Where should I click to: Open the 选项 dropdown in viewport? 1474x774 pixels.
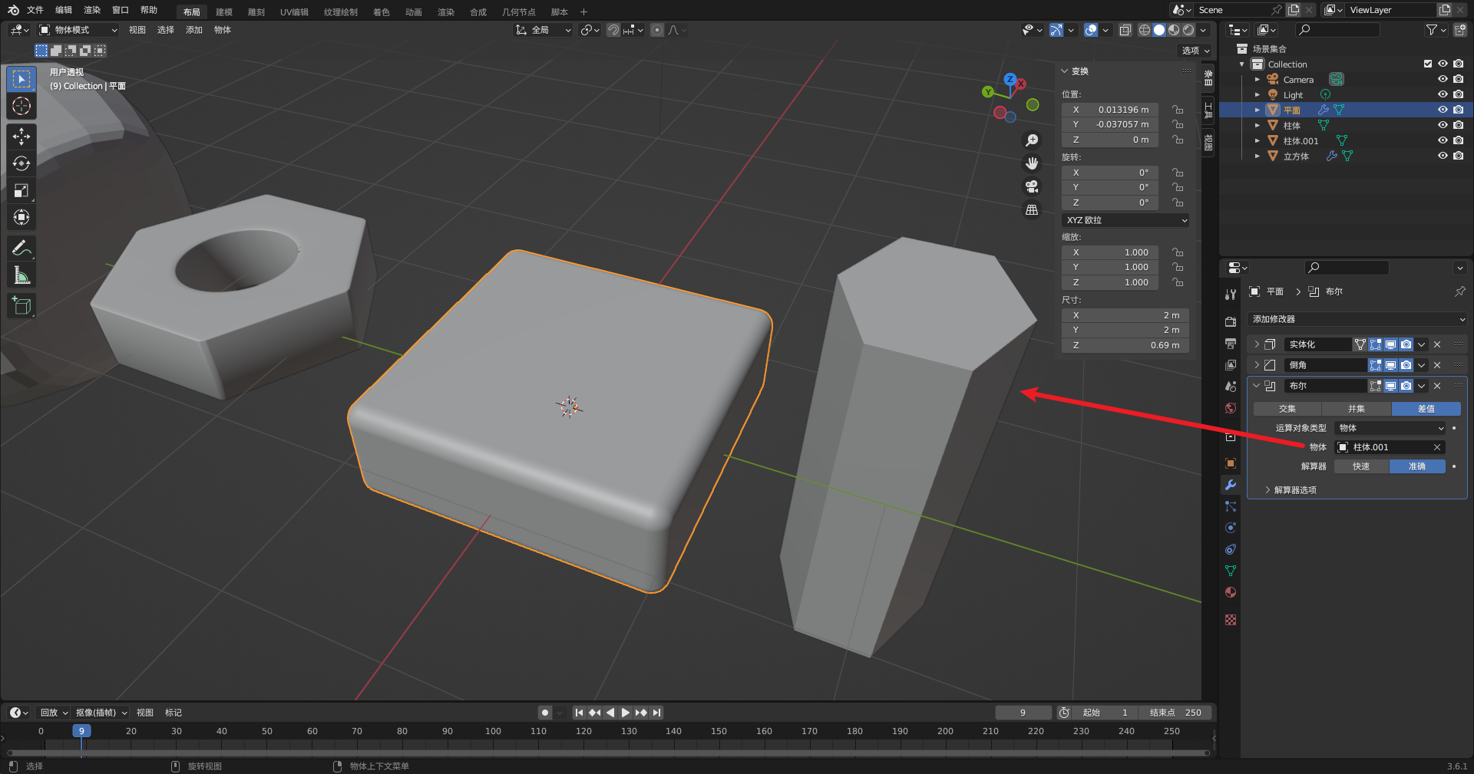tap(1195, 51)
